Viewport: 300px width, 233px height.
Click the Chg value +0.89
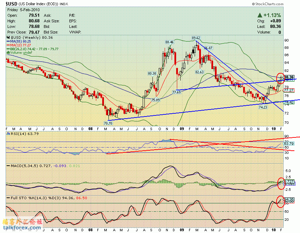coord(276,21)
